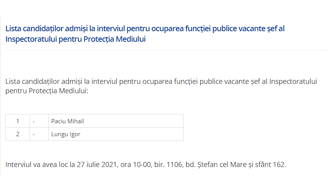Click the row number 1 cell

pos(18,121)
